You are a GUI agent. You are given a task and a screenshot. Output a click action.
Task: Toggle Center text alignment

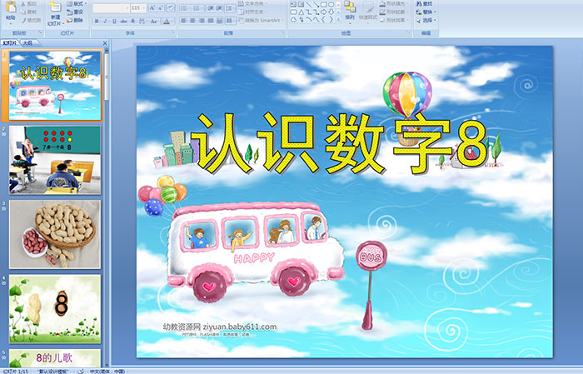[192, 21]
